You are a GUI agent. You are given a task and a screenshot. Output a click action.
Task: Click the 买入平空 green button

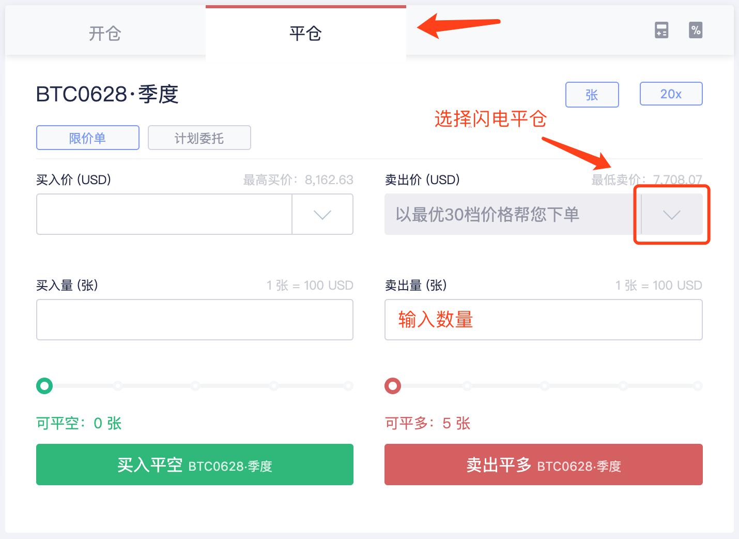195,465
